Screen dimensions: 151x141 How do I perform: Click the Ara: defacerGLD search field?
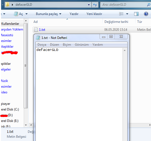point(124,5)
